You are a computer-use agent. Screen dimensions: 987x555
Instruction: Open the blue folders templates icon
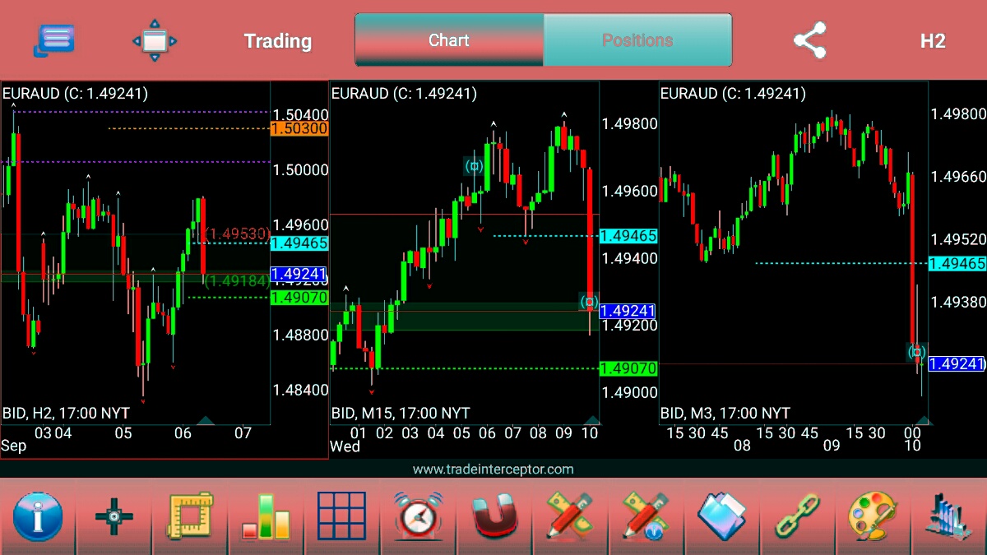721,517
